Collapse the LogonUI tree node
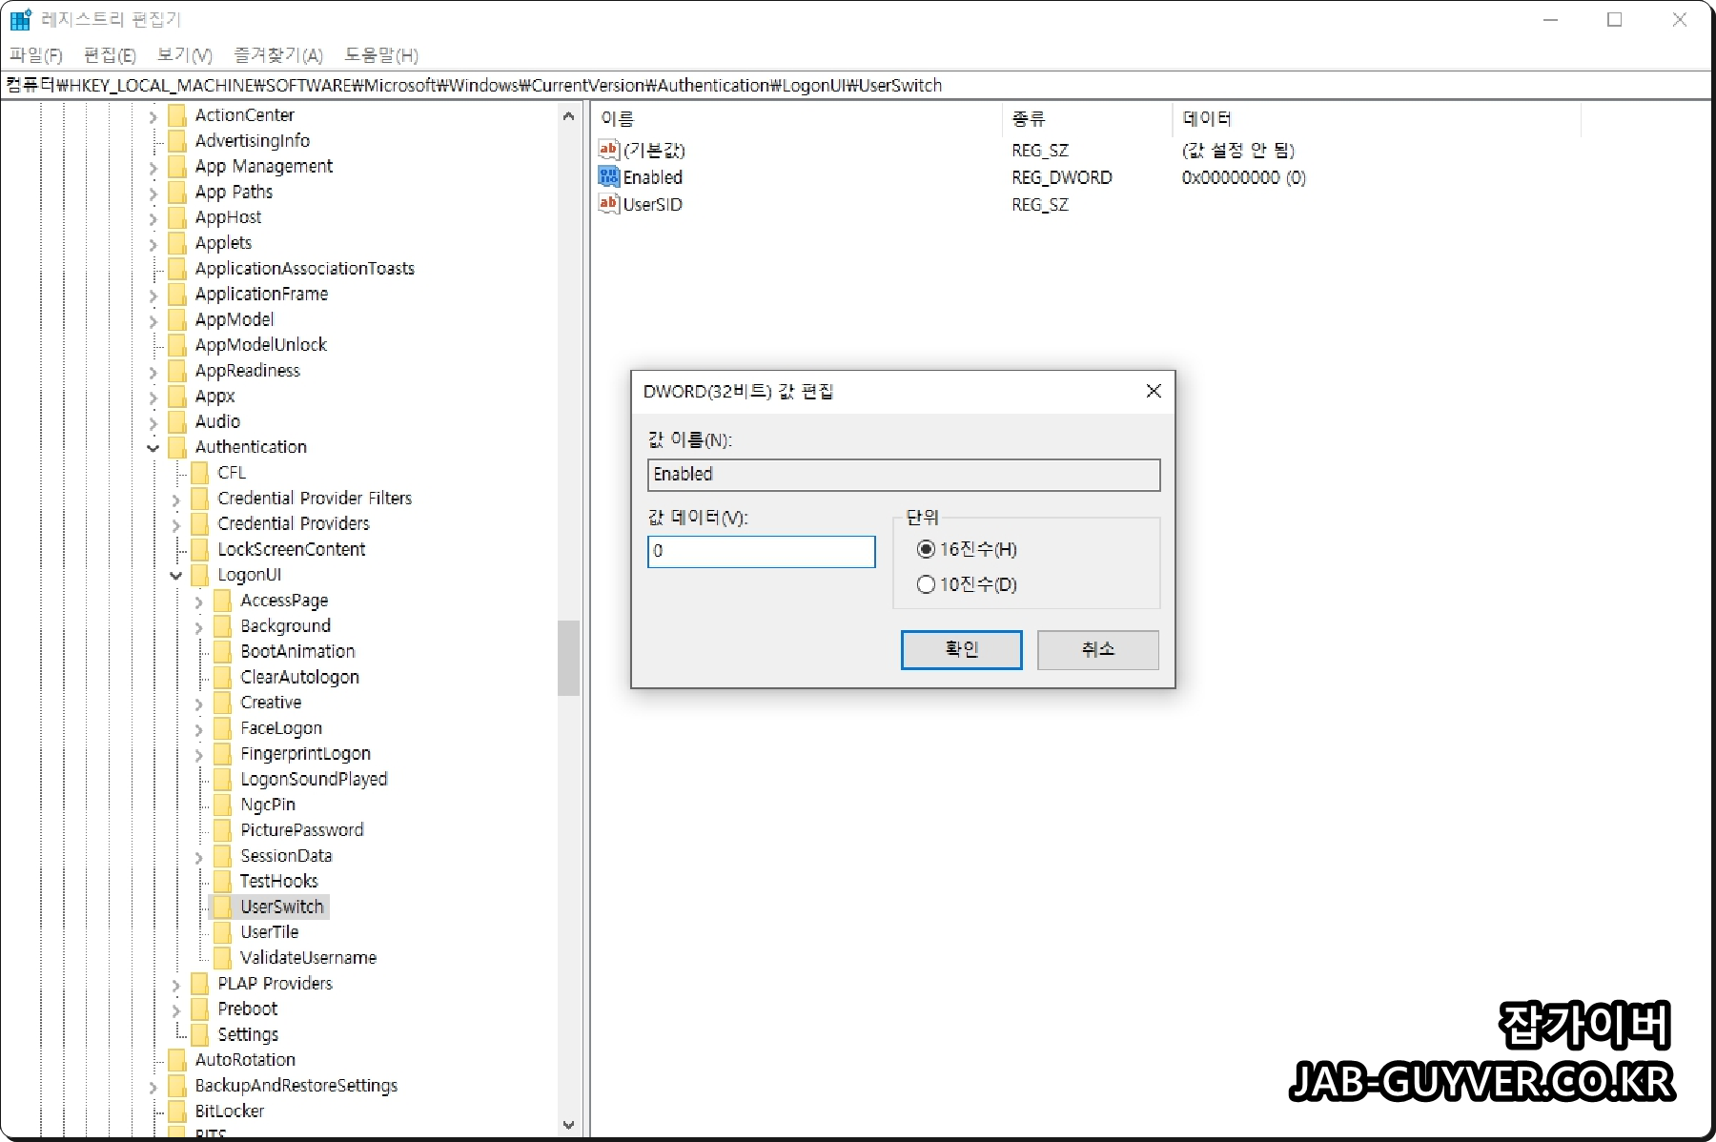Screen dimensions: 1716x1142 click(x=175, y=575)
